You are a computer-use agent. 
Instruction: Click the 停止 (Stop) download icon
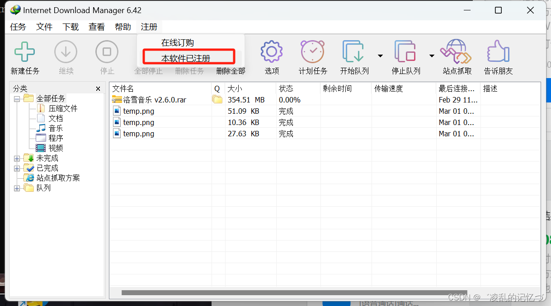click(x=107, y=53)
